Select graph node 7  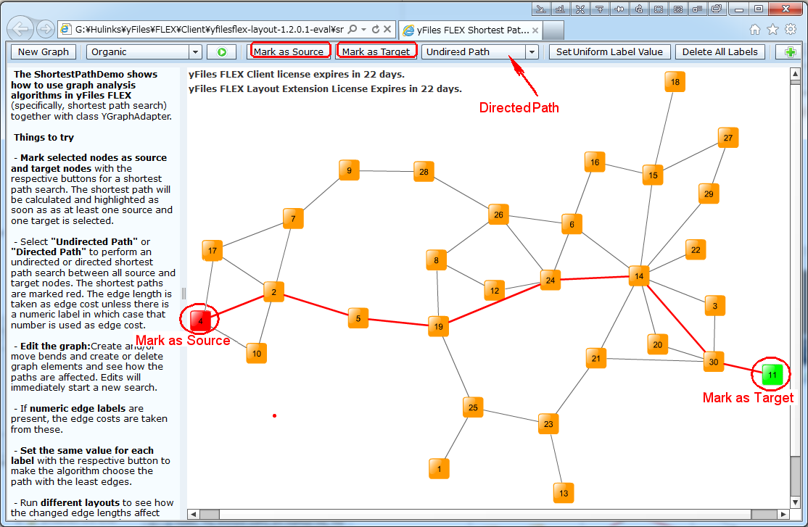pos(293,219)
